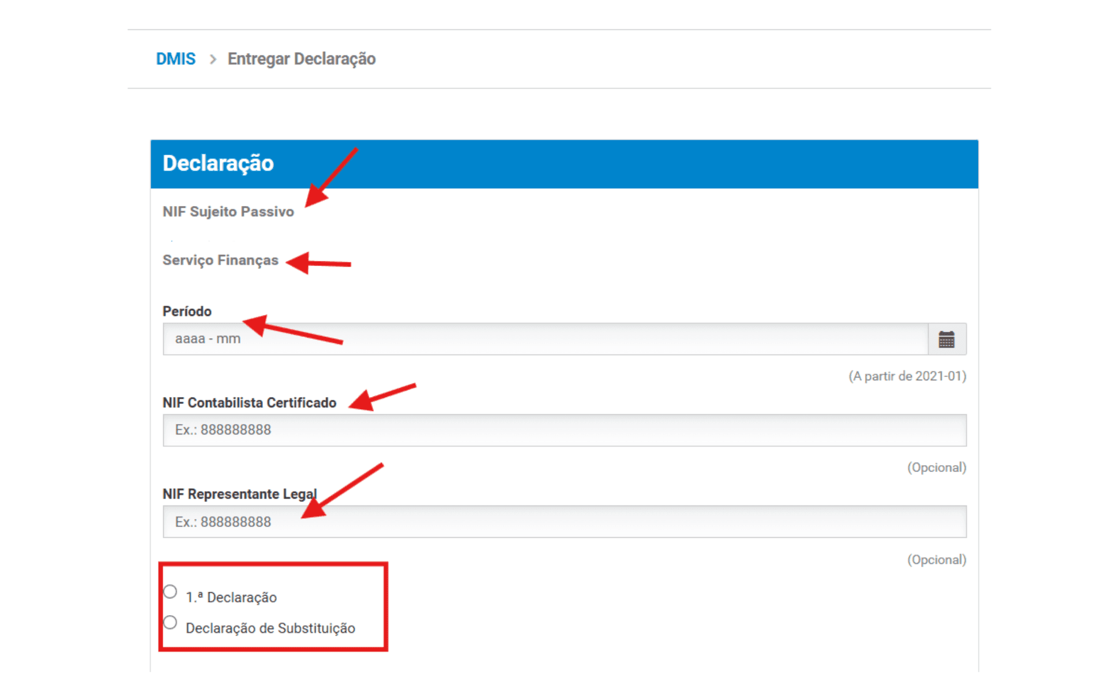Open the calendar picker for Período
This screenshot has height=689, width=1105.
[x=946, y=339]
